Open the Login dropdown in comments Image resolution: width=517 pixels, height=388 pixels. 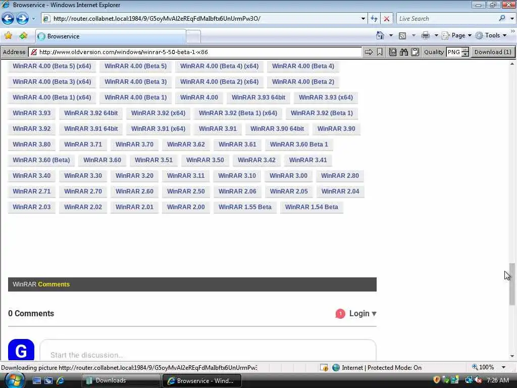point(363,313)
